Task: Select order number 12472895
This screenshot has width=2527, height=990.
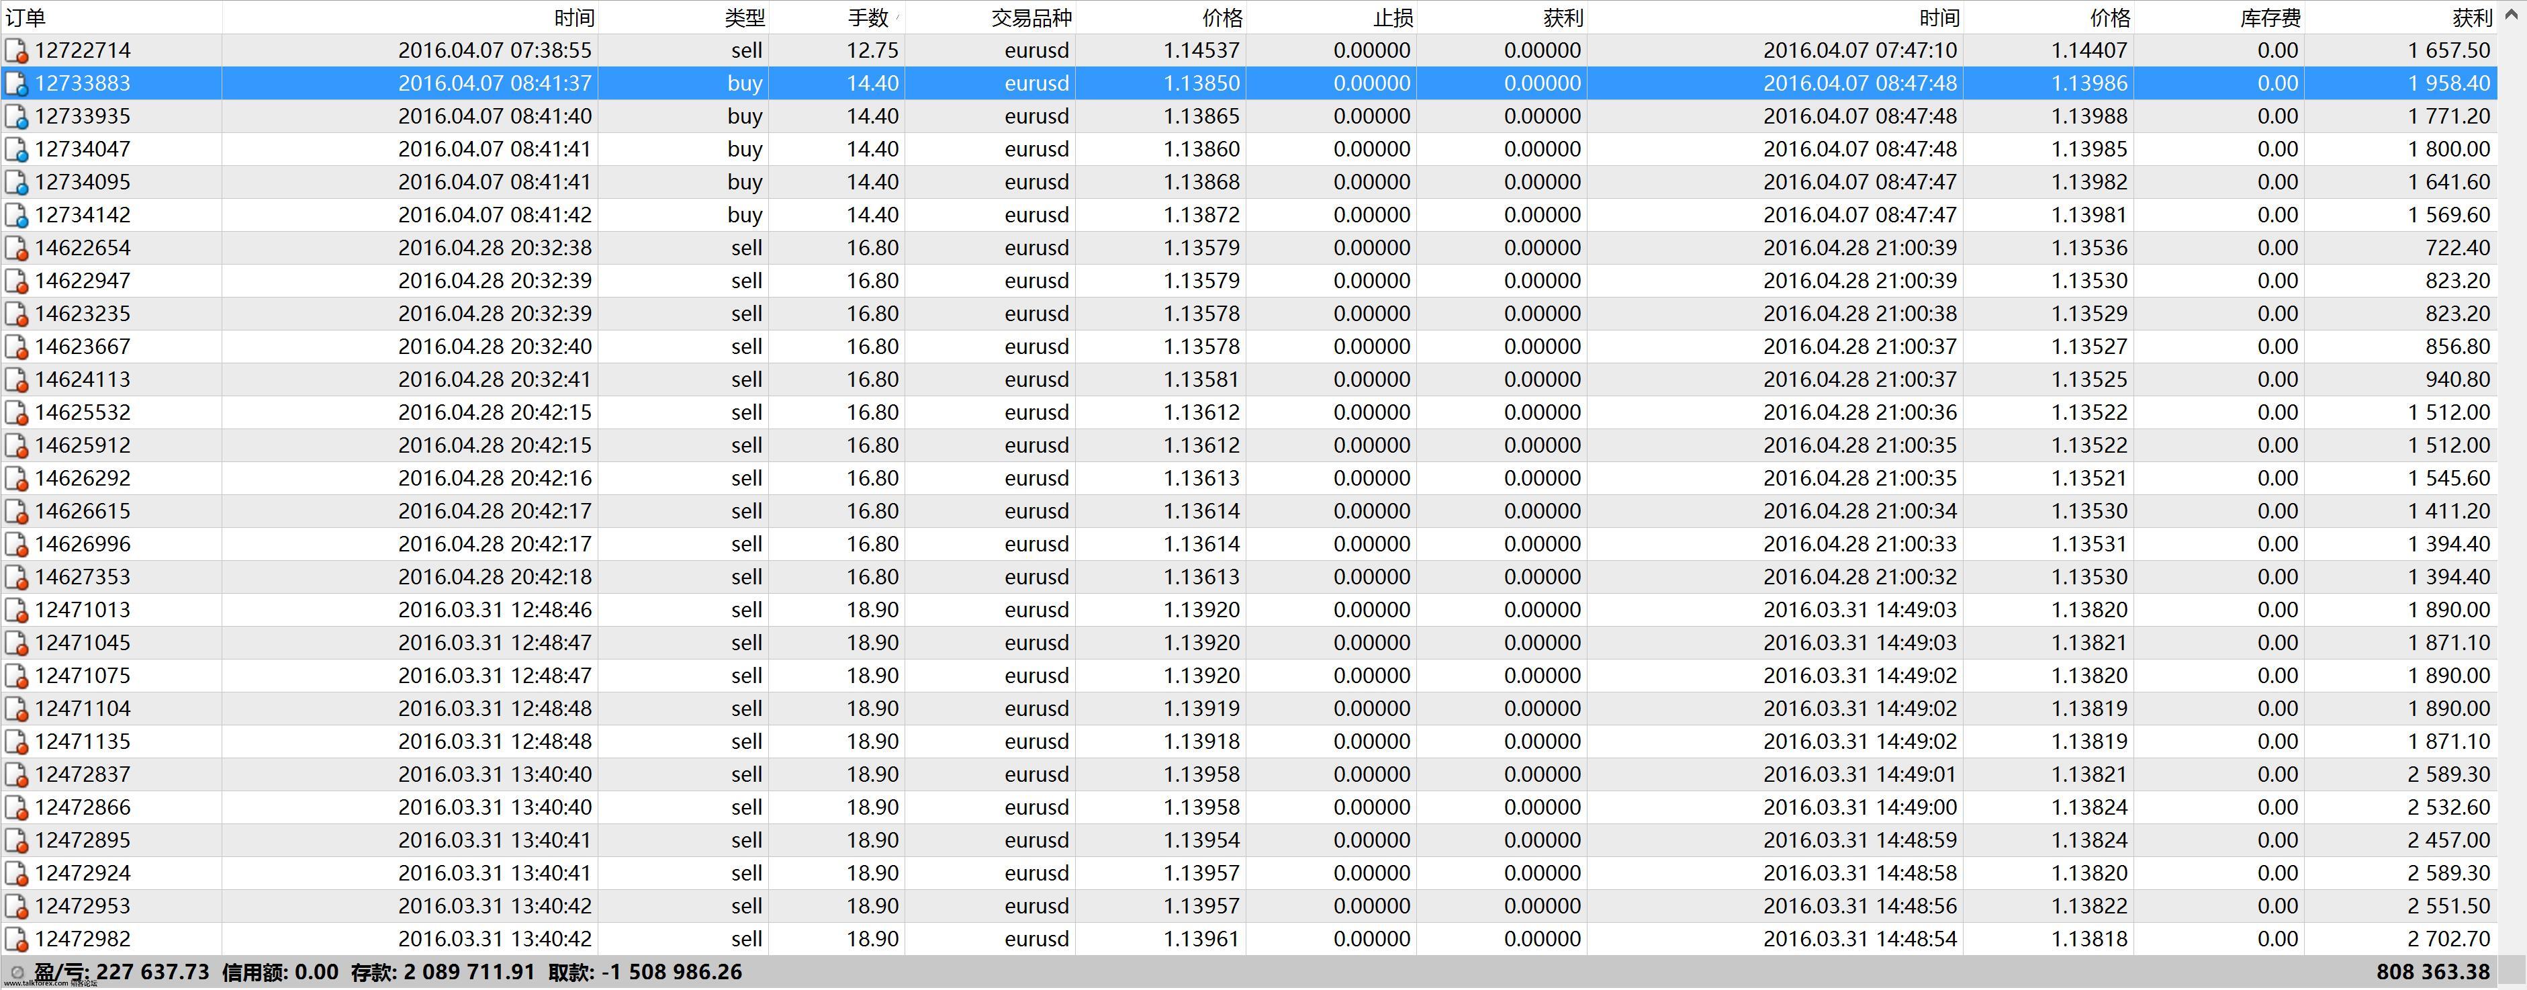Action: click(83, 841)
